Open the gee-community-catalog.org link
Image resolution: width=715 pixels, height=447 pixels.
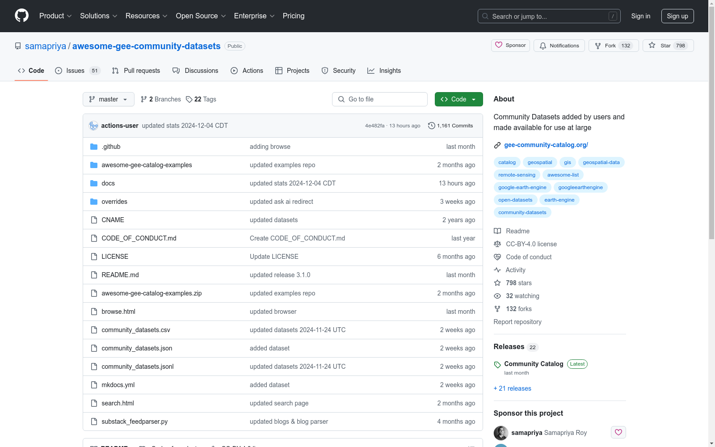(546, 145)
